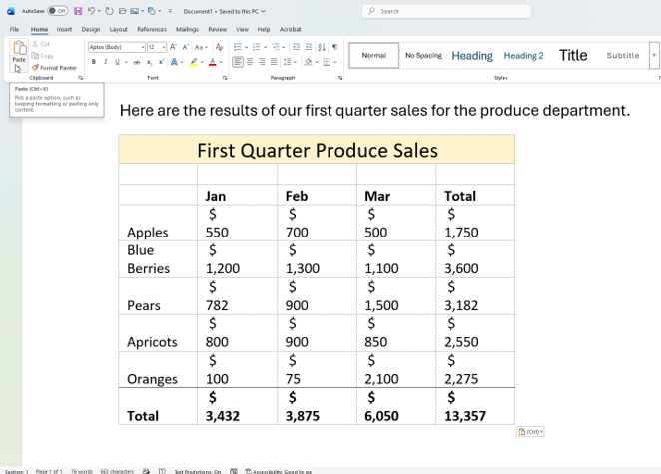
Task: Switch to the Design tab
Action: click(91, 29)
